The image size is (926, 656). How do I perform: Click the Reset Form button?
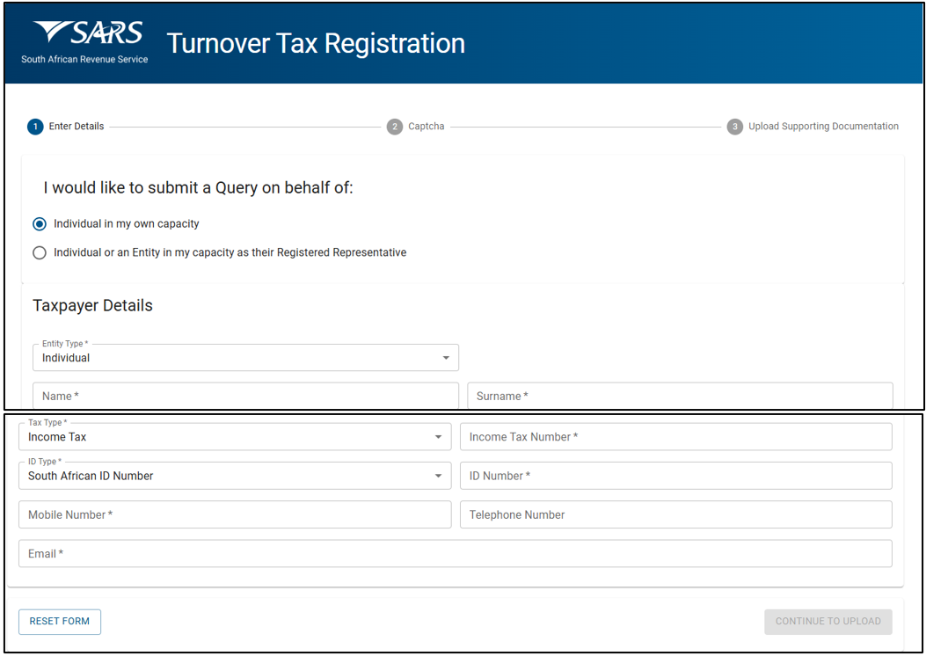[x=60, y=622]
